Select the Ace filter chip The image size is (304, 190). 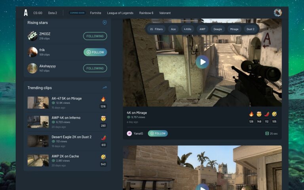173,29
